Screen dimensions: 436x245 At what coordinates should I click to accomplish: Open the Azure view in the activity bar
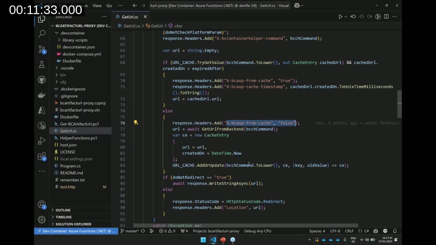pos(42,110)
